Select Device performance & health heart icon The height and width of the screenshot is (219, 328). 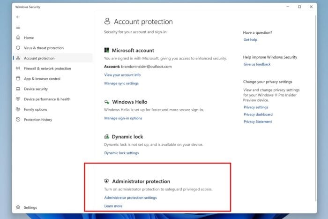click(x=18, y=99)
